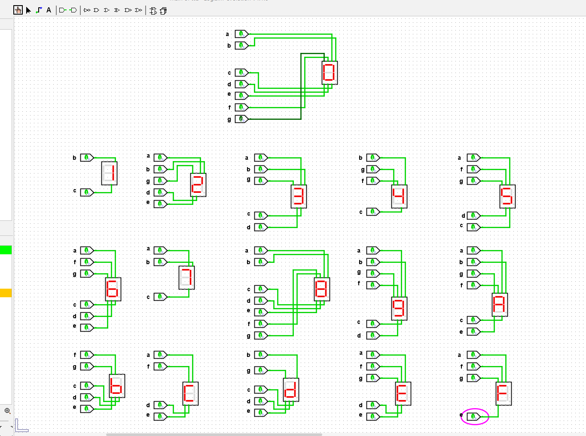The image size is (586, 436).
Task: Click the seven-segment display showing 4
Action: point(399,196)
